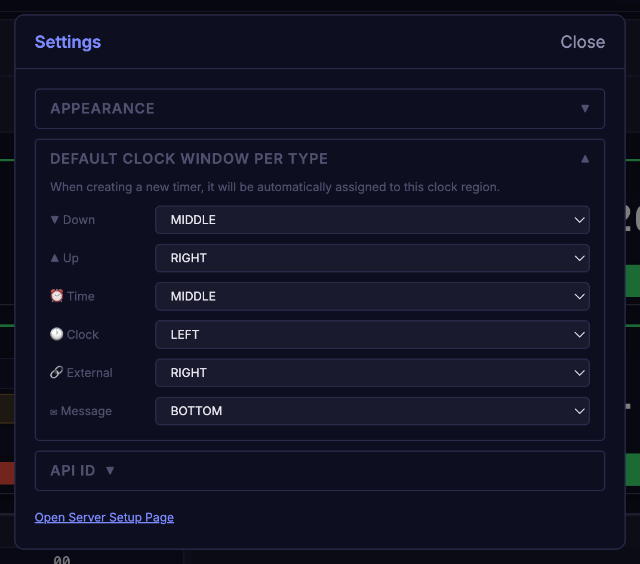Screen dimensions: 640x564
Task: Click the alarm clock icon beside Time
Action: tap(57, 296)
